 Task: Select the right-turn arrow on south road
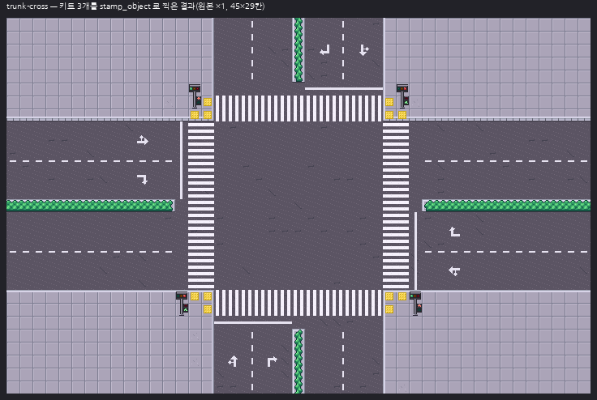tap(273, 361)
